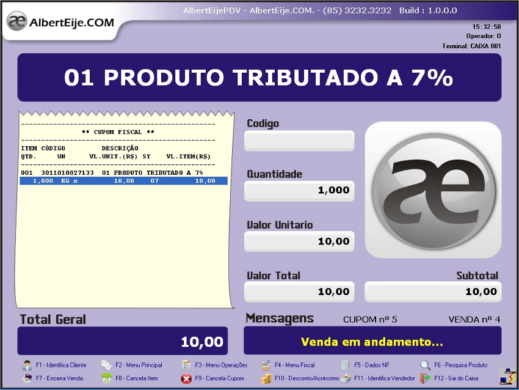This screenshot has width=519, height=390.
Task: Select F9 - Cancela Cupom label
Action: [x=219, y=378]
